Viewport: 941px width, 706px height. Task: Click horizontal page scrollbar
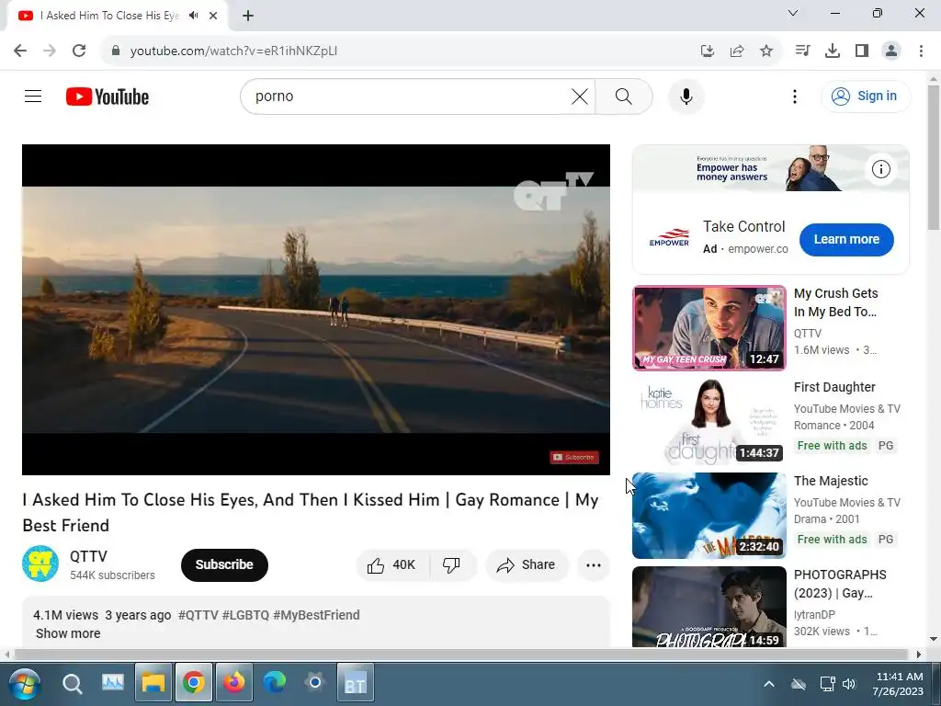point(461,654)
